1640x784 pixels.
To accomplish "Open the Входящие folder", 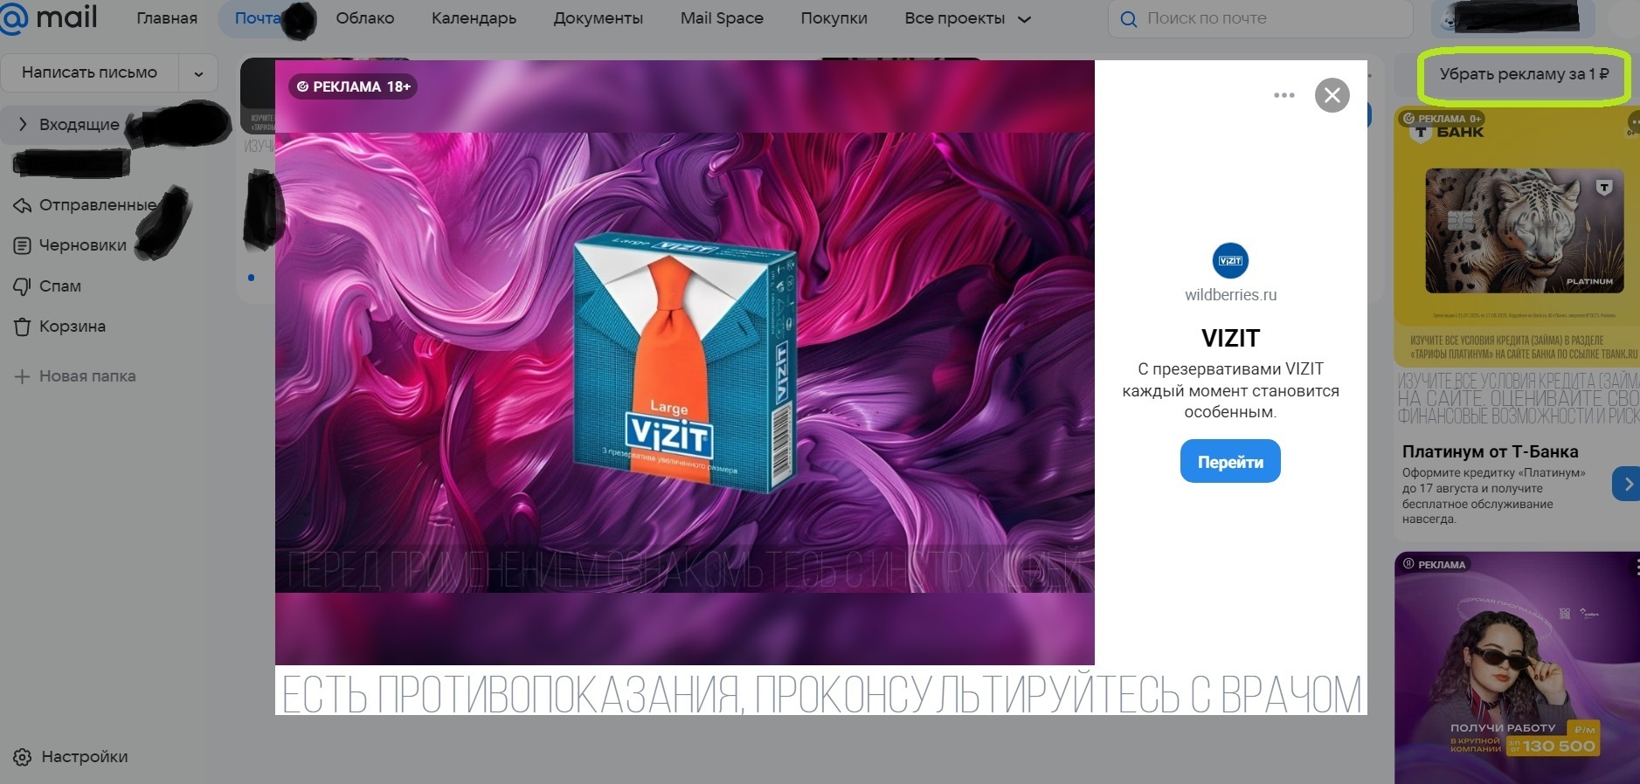I will 80,125.
